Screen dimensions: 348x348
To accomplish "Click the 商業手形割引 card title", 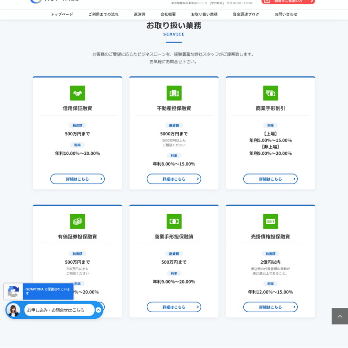I will [x=271, y=109].
